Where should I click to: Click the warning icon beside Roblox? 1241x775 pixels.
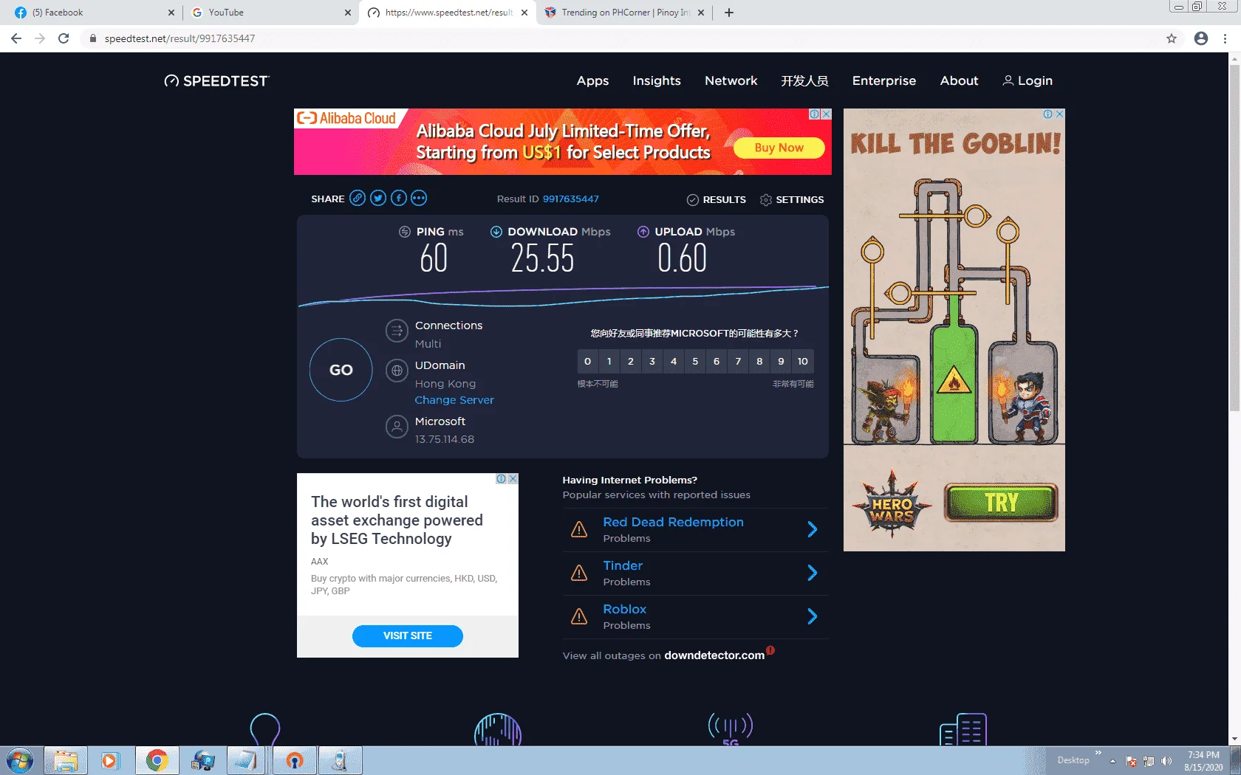coord(579,616)
